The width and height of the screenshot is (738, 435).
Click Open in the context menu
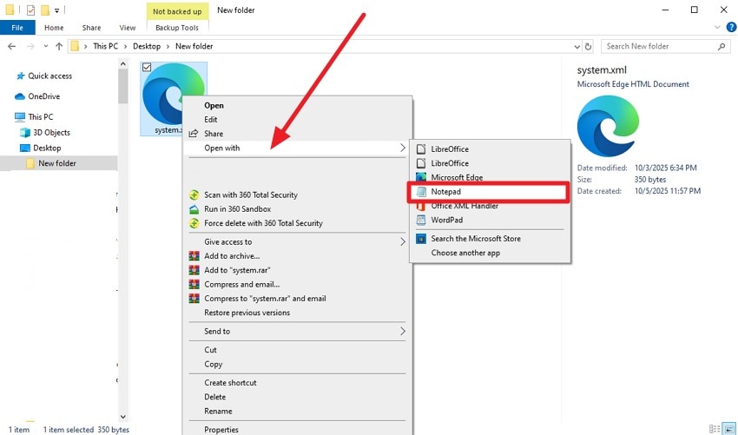(x=297, y=105)
